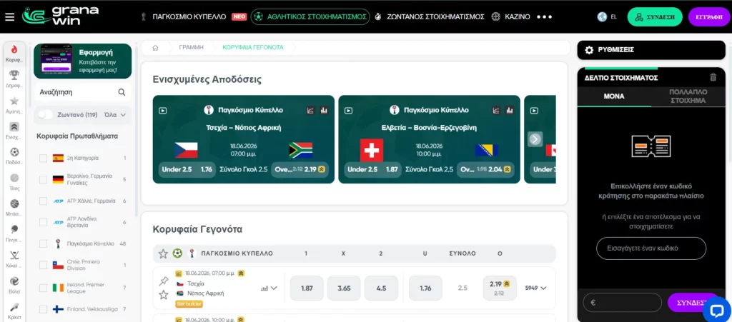
Task: Open the Εφαρμογή app download banner
Action: 83,61
